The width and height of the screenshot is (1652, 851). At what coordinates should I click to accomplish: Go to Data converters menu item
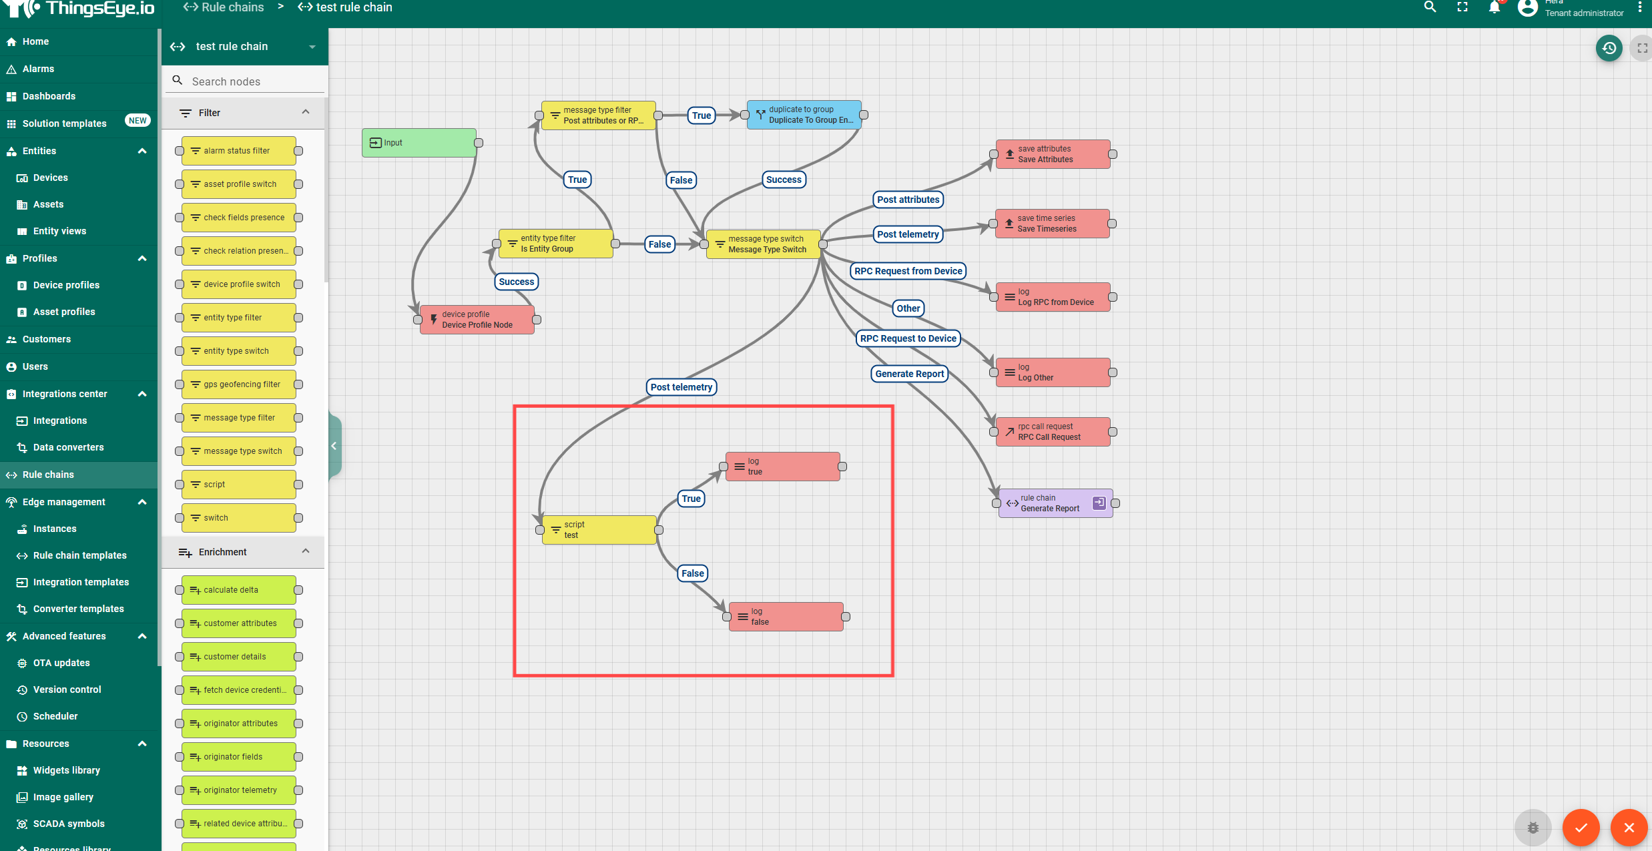click(x=68, y=447)
